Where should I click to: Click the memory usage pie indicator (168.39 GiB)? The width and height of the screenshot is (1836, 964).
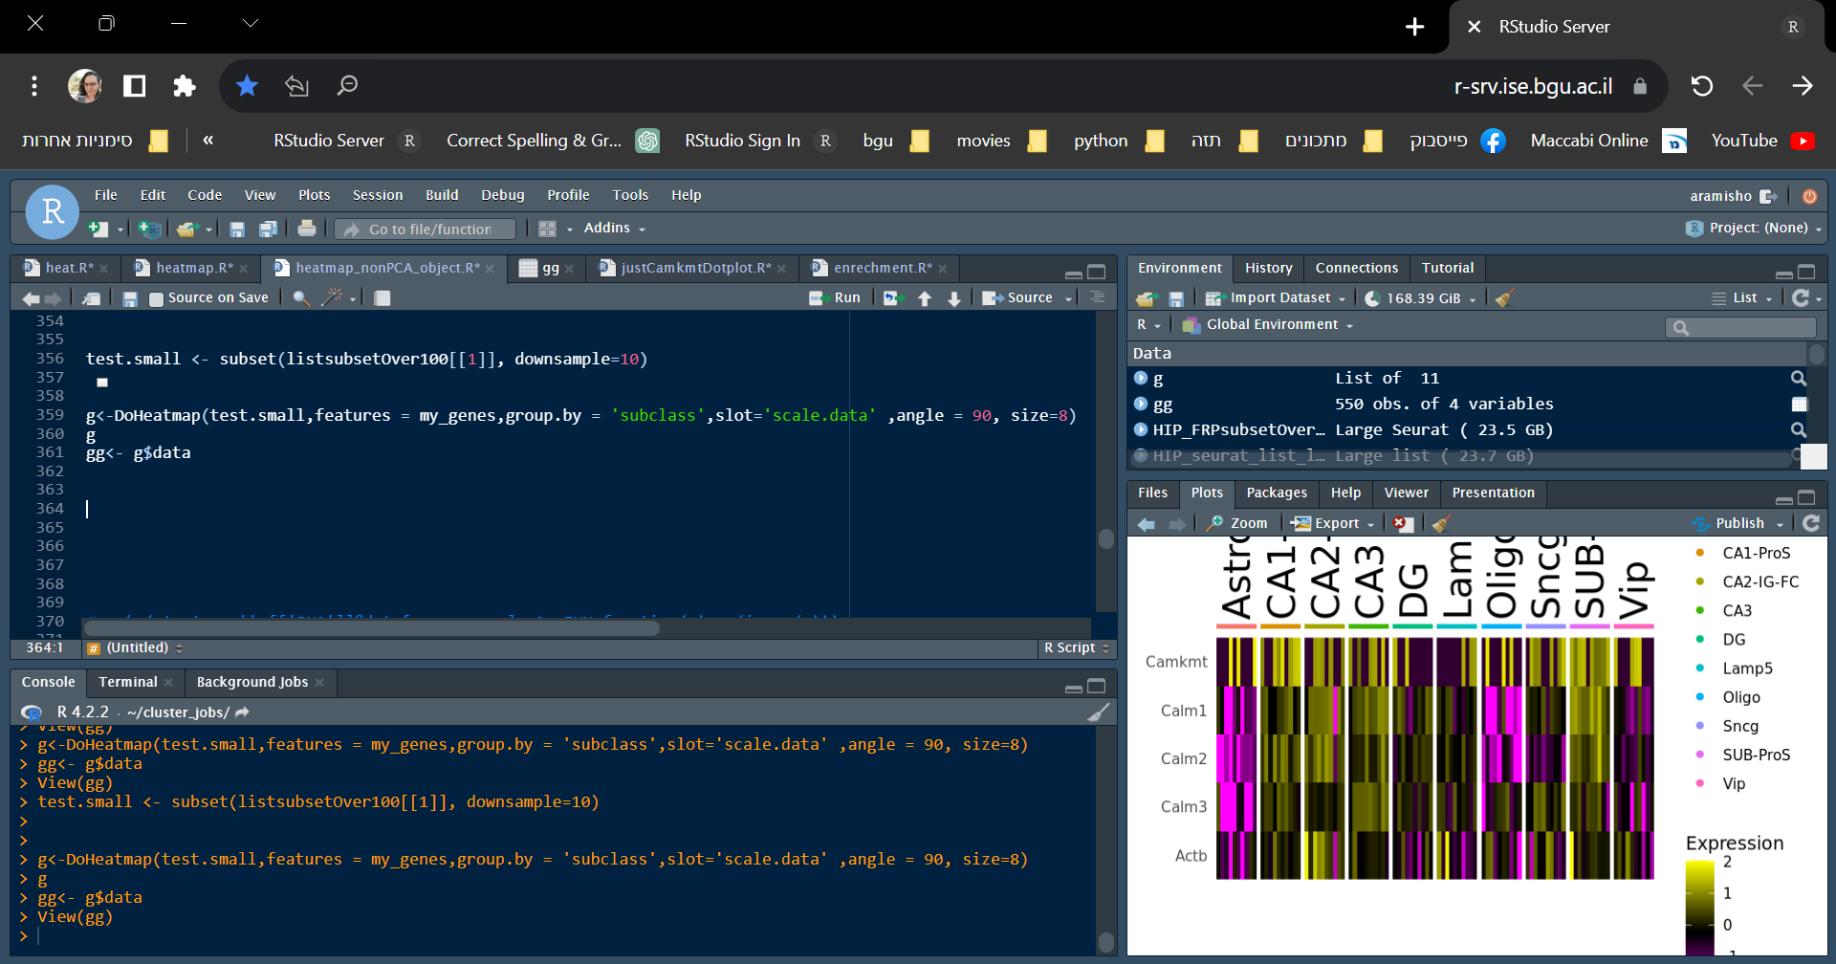point(1374,297)
